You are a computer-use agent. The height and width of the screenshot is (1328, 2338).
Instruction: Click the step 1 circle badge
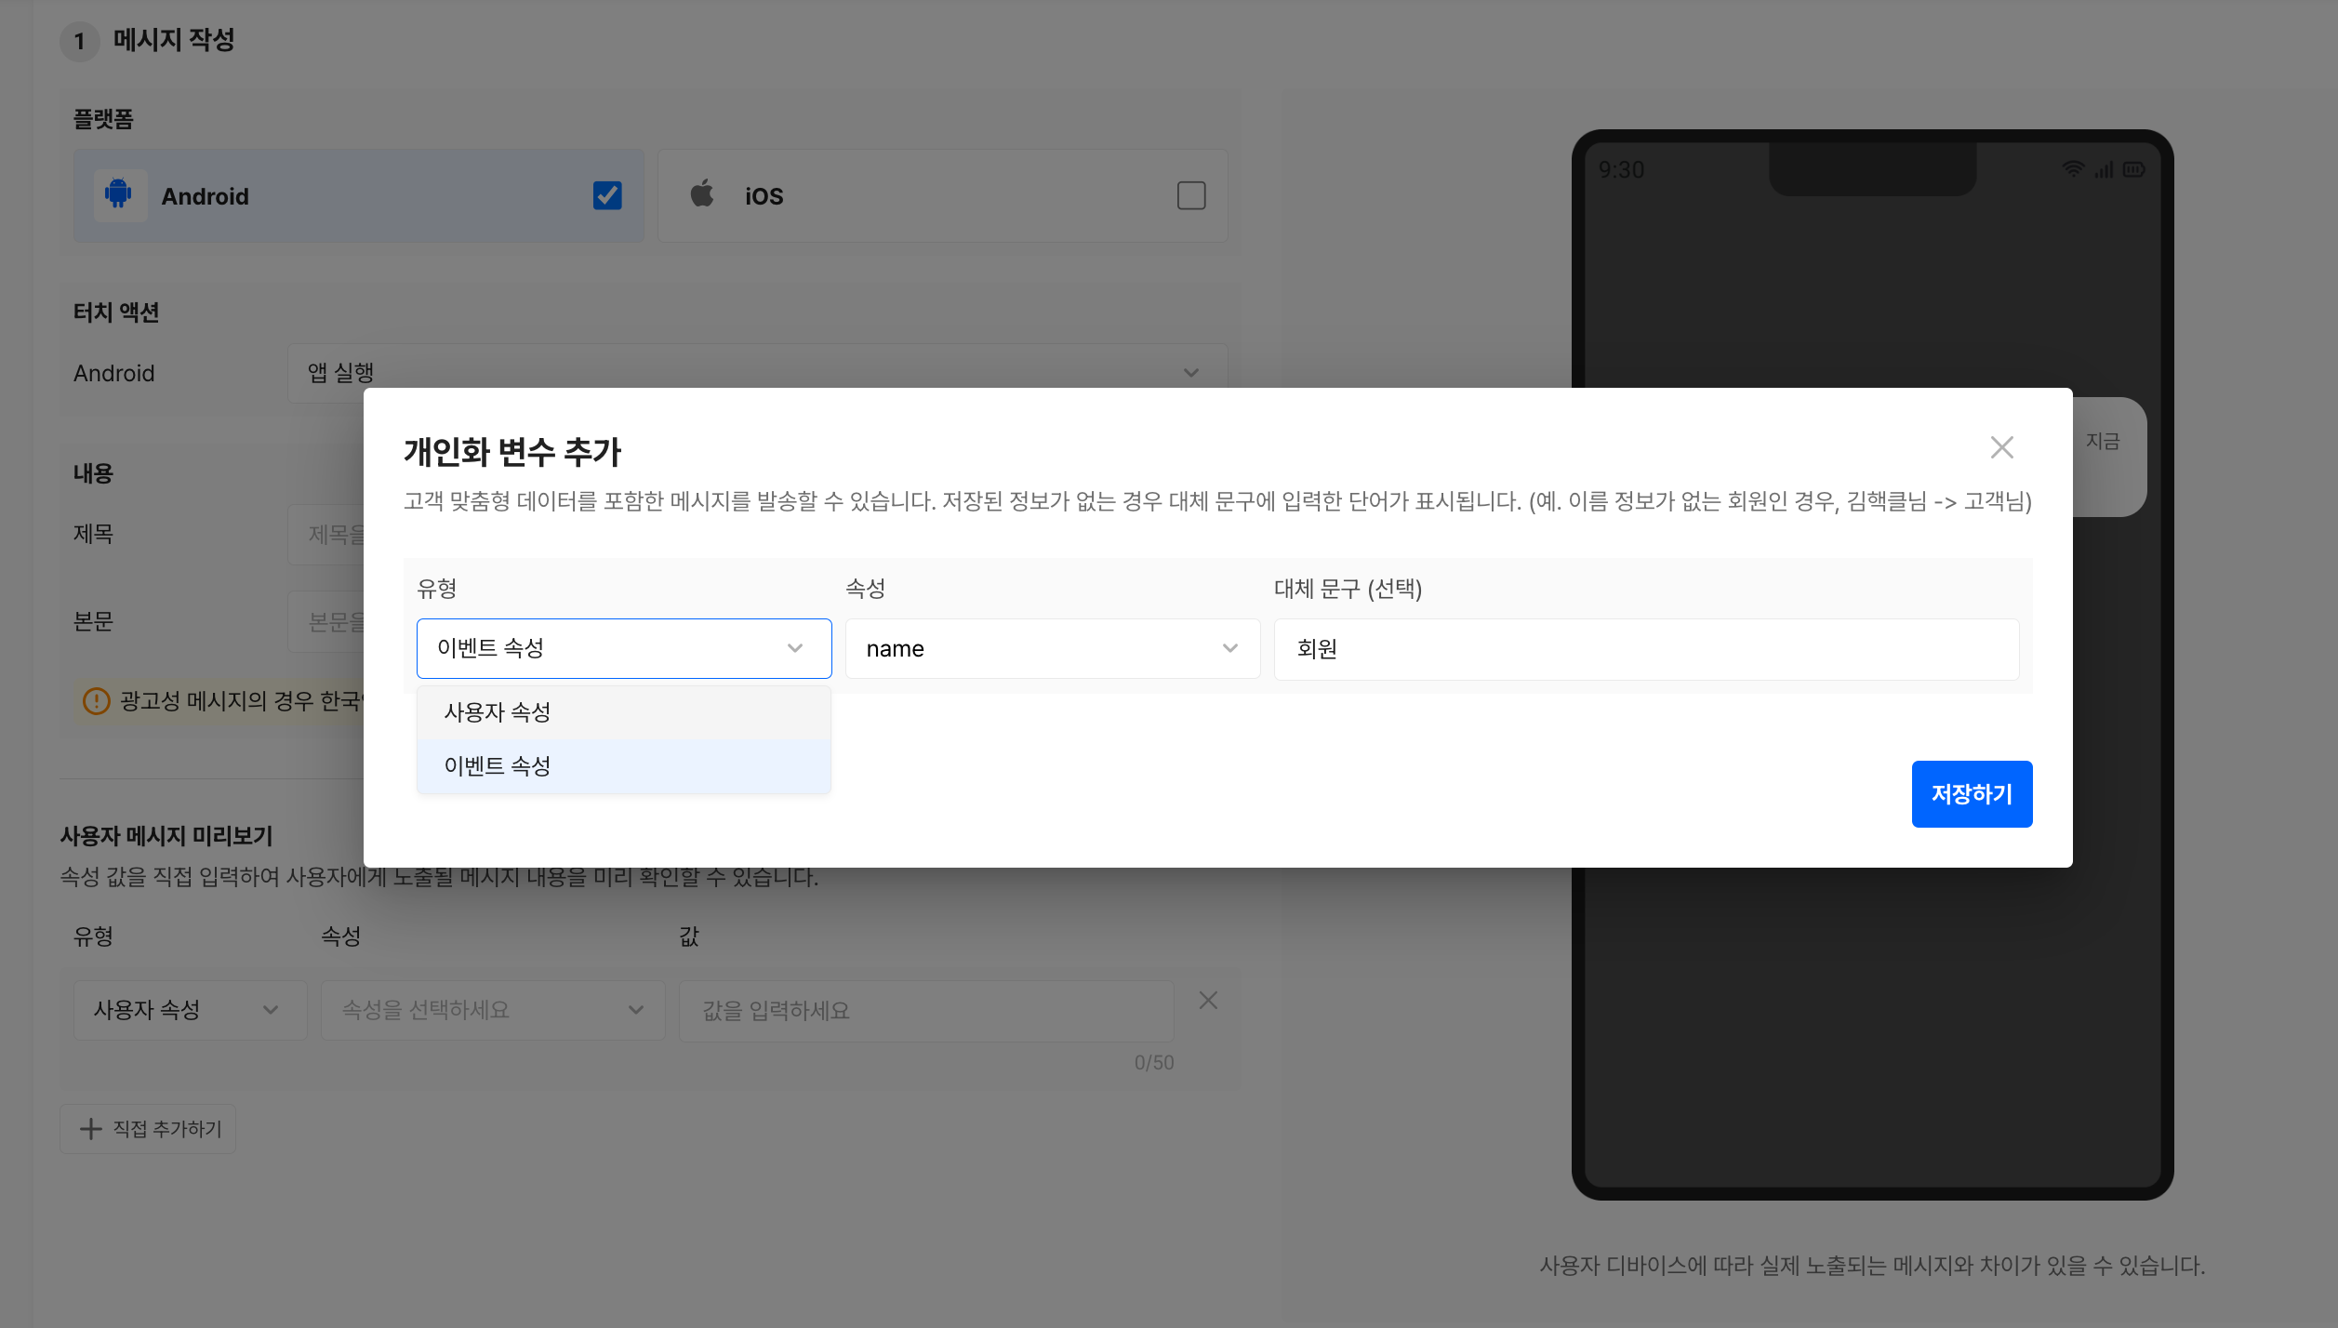tap(80, 42)
